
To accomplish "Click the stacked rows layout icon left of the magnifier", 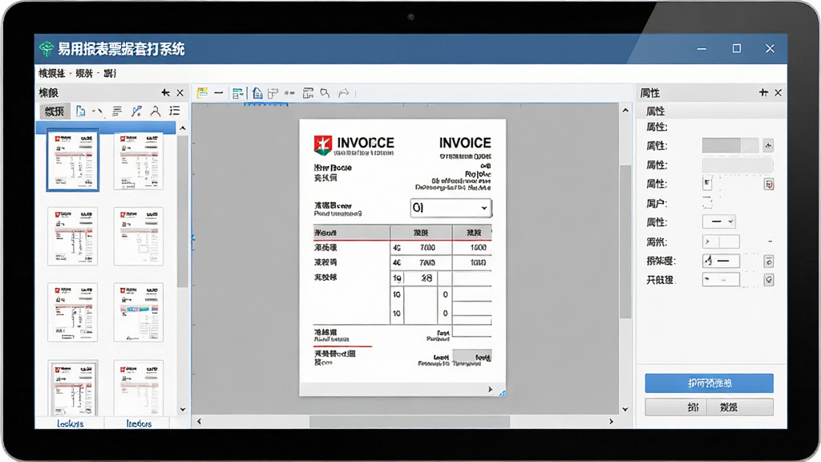I will pyautogui.click(x=308, y=93).
